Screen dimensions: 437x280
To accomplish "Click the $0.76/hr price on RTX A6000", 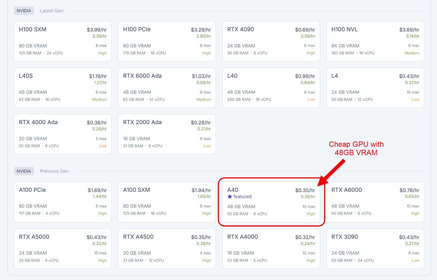I will tap(409, 190).
